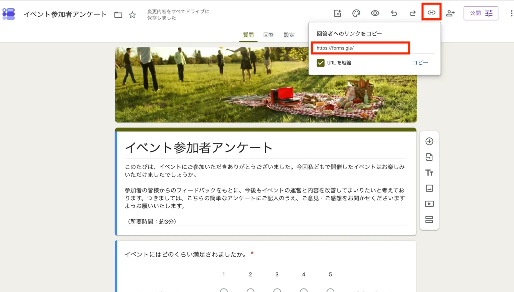Add a section from the side toolbar
Viewport: 514px width, 292px height.
click(x=429, y=220)
